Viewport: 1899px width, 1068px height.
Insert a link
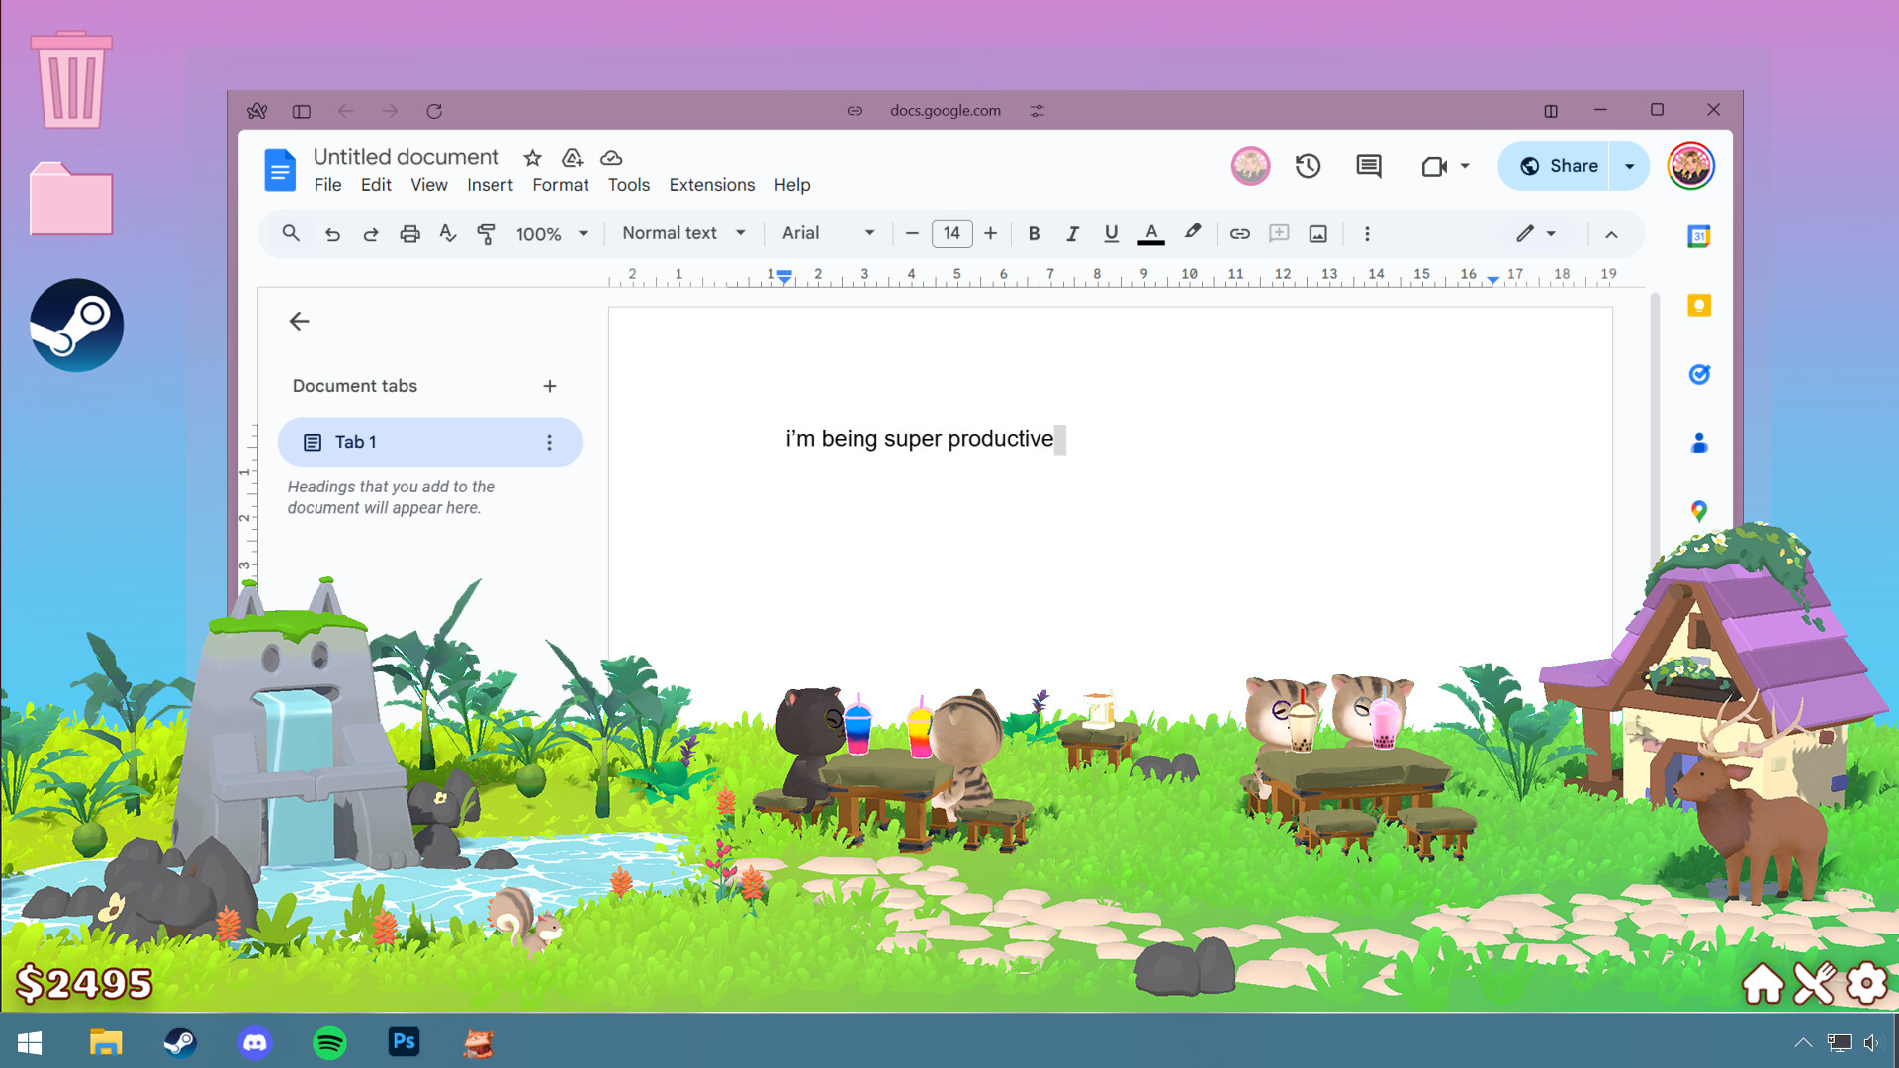tap(1239, 233)
